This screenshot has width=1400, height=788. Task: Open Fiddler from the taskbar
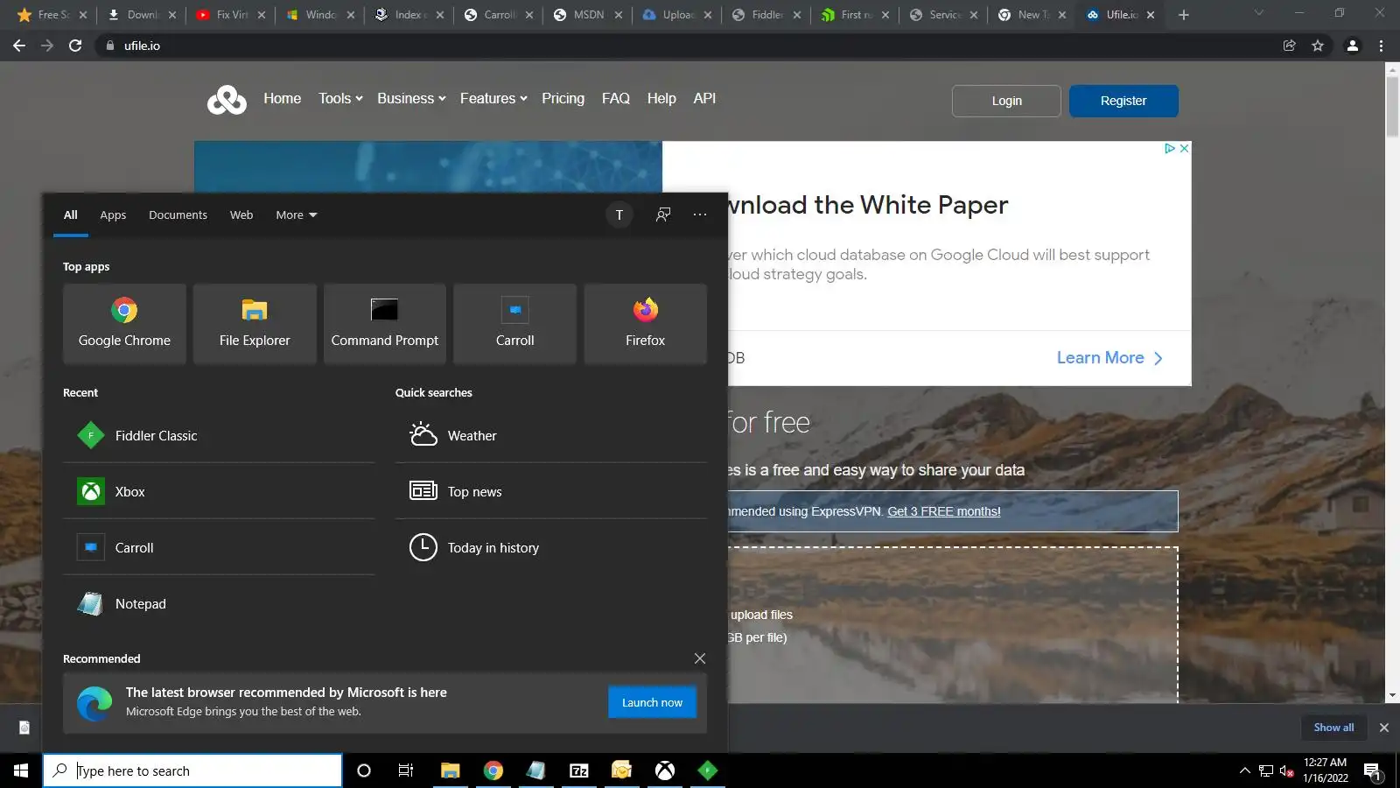pyautogui.click(x=708, y=770)
